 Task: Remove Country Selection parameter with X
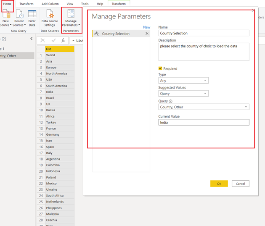click(x=147, y=34)
